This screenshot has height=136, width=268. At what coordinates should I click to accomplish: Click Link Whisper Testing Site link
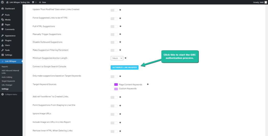(x=19, y=2)
